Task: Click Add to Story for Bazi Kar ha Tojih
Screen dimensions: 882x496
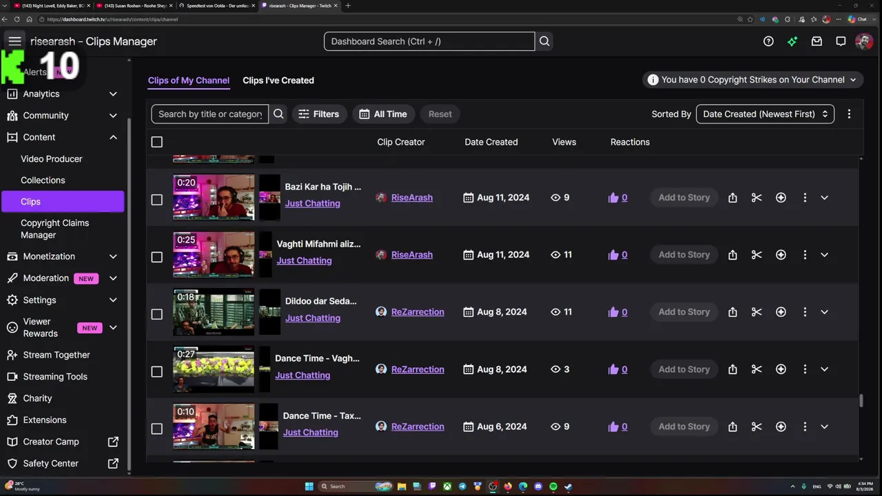Action: click(x=684, y=198)
